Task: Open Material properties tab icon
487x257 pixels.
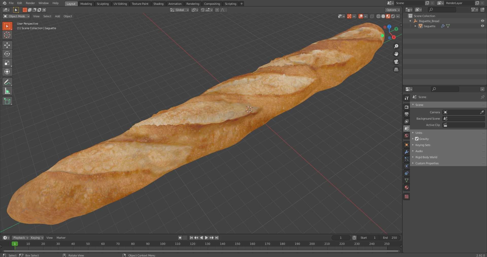Action: (x=407, y=187)
